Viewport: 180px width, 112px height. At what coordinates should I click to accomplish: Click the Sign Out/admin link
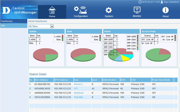click(x=171, y=2)
